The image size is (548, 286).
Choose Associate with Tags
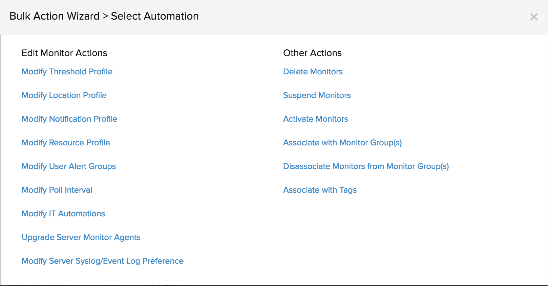(x=320, y=190)
